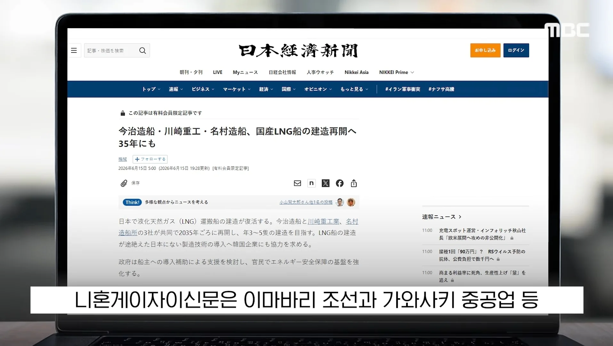
Task: Click the second commenter avatar
Action: coord(351,202)
